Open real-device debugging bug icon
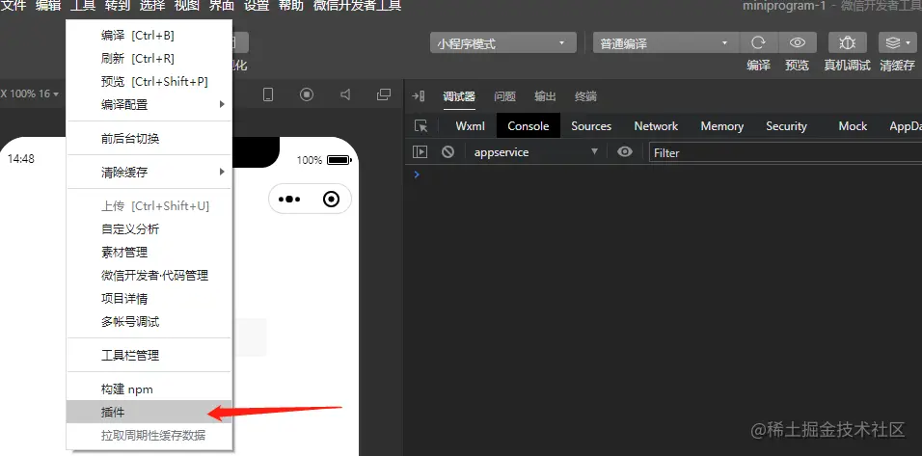Viewport: 922px width, 456px height. pyautogui.click(x=847, y=42)
